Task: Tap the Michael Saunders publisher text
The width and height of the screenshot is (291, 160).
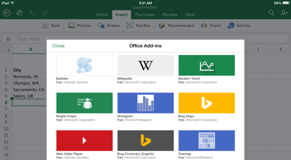Action: pos(77,157)
